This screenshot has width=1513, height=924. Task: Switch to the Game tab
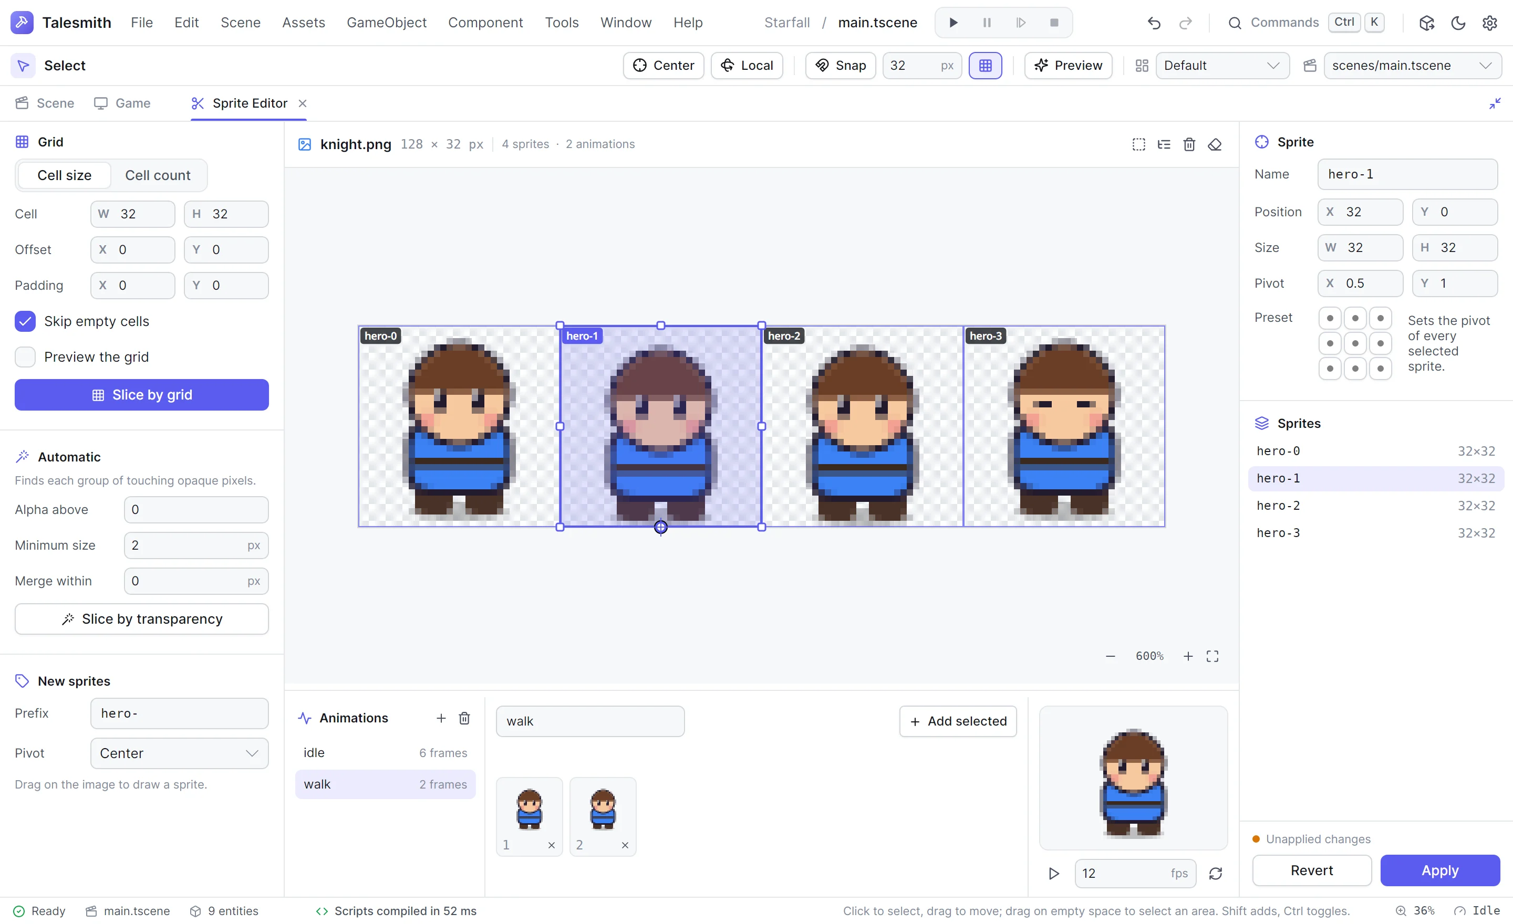(122, 103)
